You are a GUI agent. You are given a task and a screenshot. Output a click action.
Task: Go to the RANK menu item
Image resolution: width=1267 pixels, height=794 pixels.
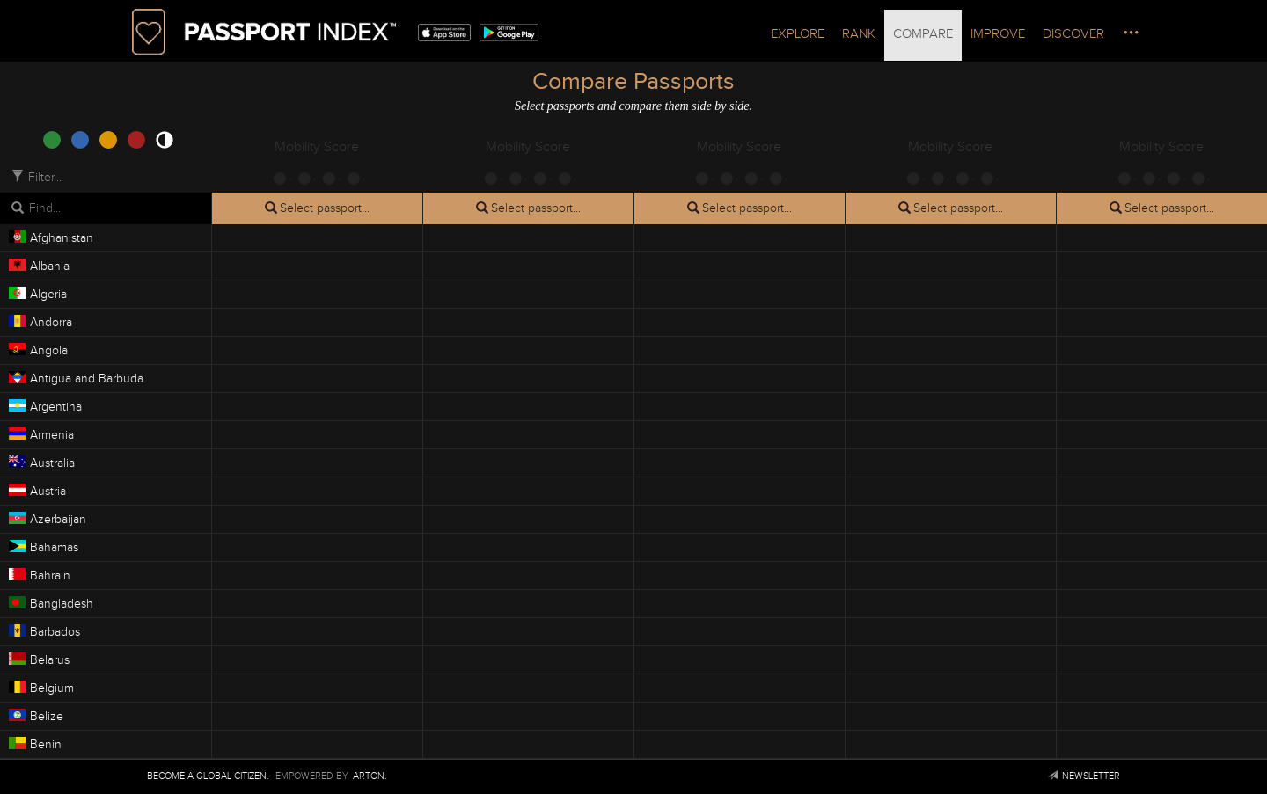858,33
